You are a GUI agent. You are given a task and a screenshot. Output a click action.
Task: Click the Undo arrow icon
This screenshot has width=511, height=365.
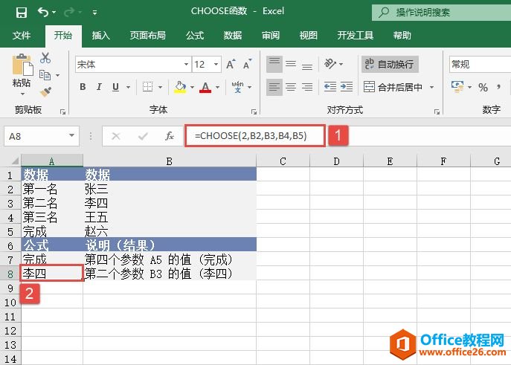point(43,13)
